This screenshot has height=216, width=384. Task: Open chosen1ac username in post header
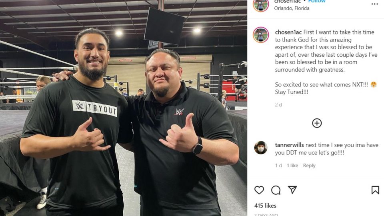288,1
